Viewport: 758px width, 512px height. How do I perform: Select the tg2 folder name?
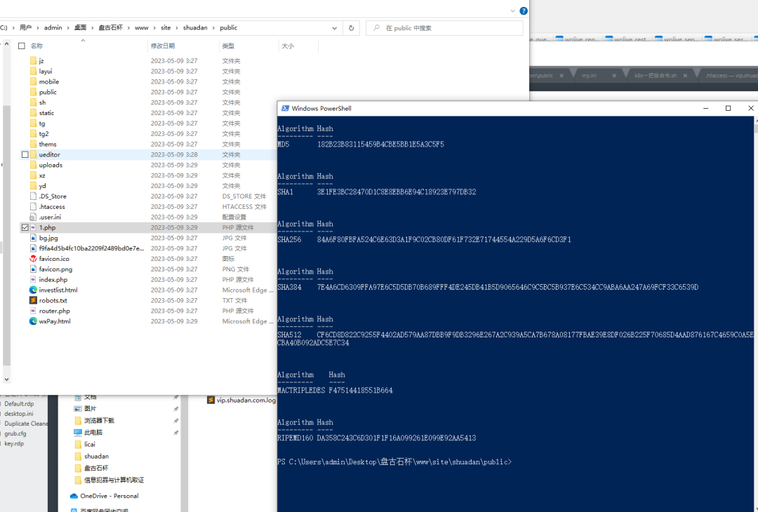point(44,134)
